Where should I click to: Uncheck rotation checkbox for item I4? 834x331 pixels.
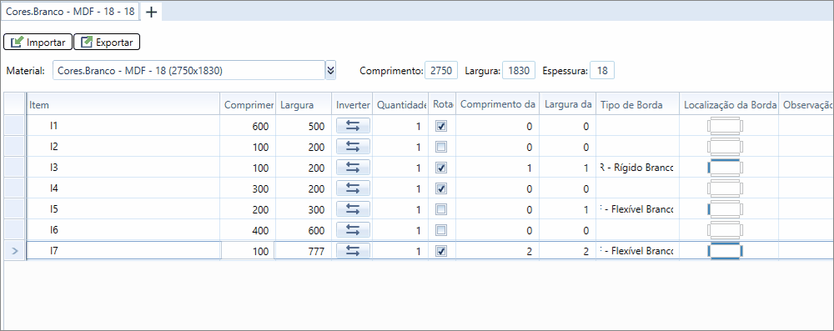(441, 188)
